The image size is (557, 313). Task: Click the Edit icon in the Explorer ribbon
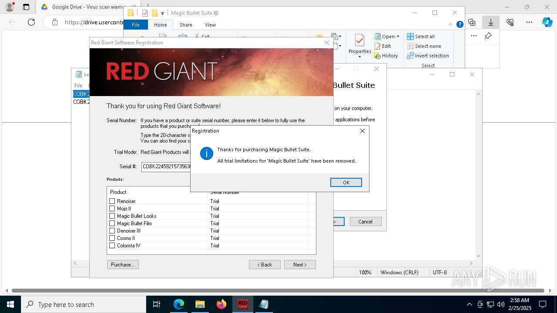click(x=378, y=46)
